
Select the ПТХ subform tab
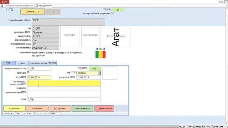[x=9, y=63]
